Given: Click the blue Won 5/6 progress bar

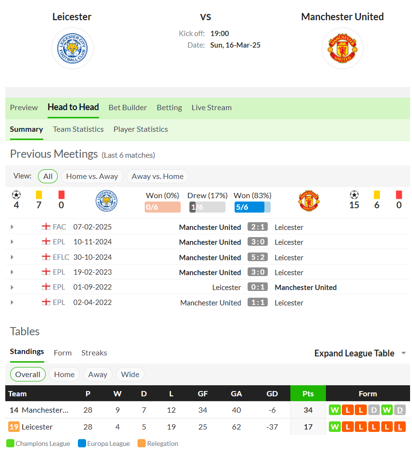Looking at the screenshot, I should (x=252, y=207).
